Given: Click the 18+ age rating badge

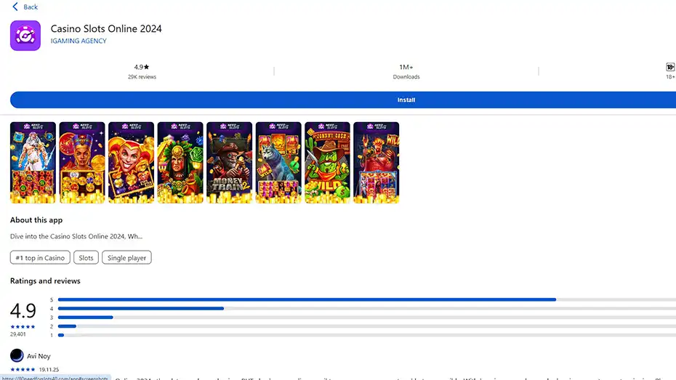Looking at the screenshot, I should tap(669, 67).
